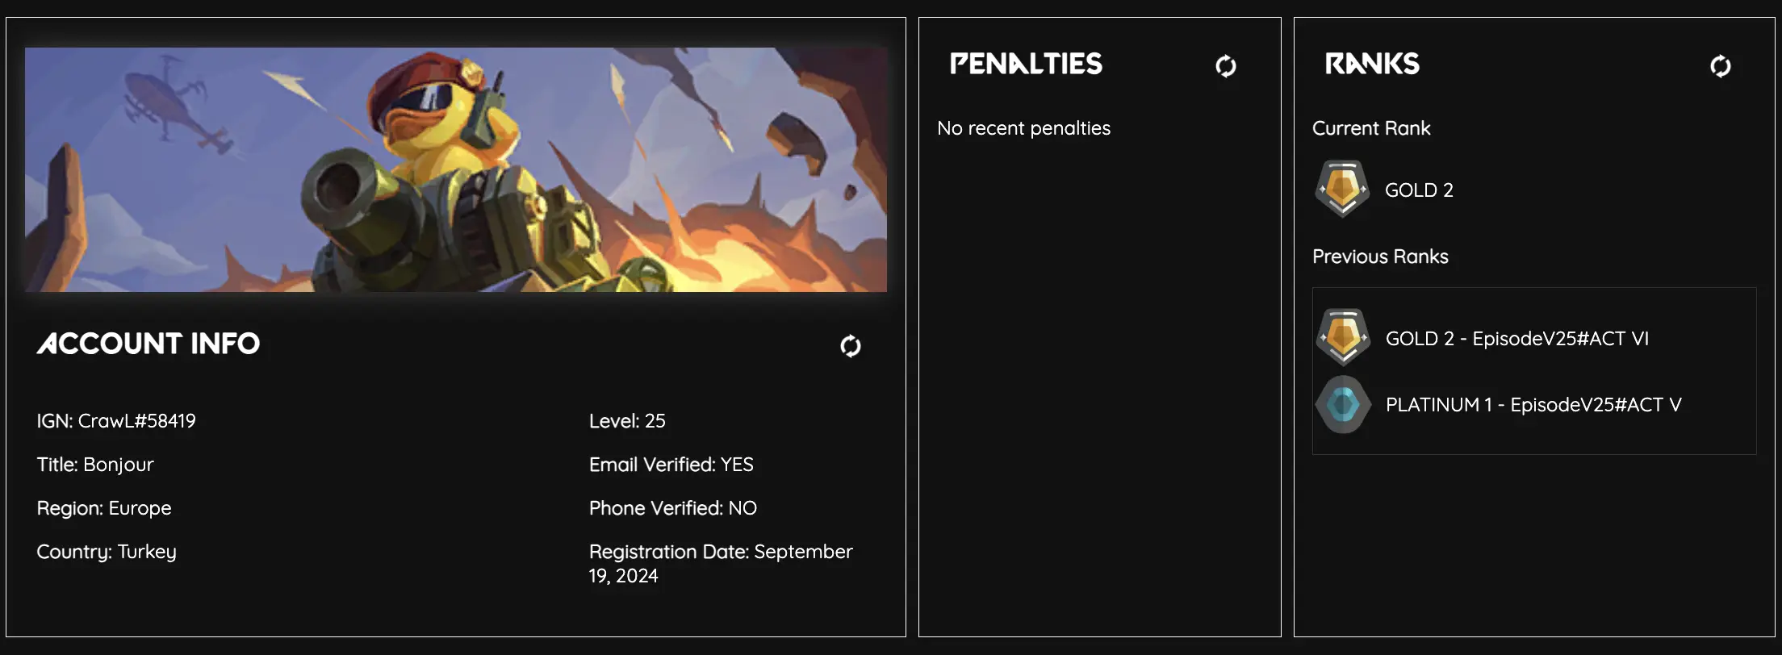The width and height of the screenshot is (1782, 655).
Task: Click the Level: 25 text
Action: 627,421
